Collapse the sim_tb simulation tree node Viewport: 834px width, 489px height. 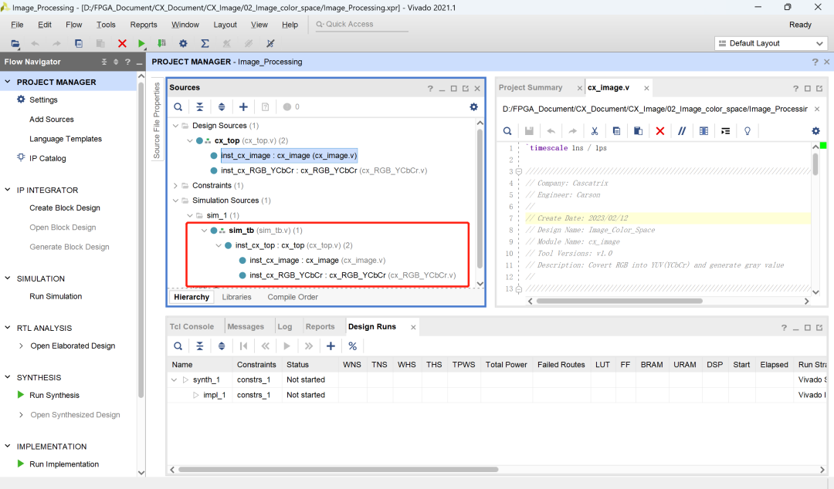(x=204, y=230)
